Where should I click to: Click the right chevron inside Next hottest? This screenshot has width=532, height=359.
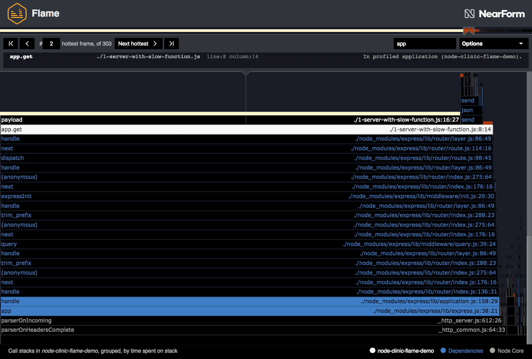point(155,43)
